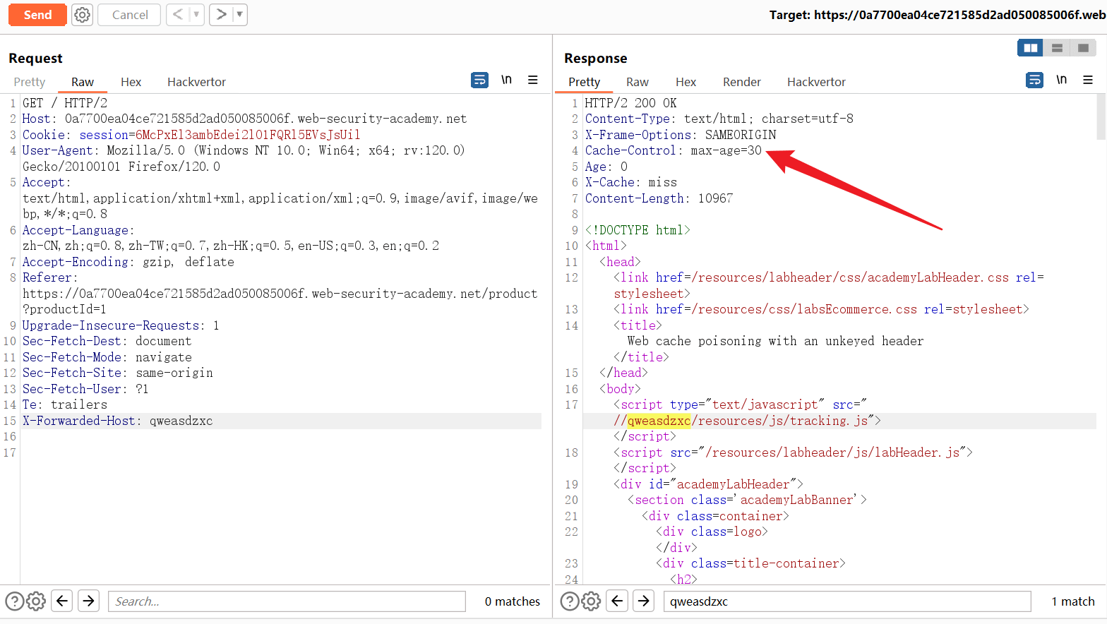The image size is (1107, 624).
Task: Open request settings gear next to Send
Action: point(83,15)
